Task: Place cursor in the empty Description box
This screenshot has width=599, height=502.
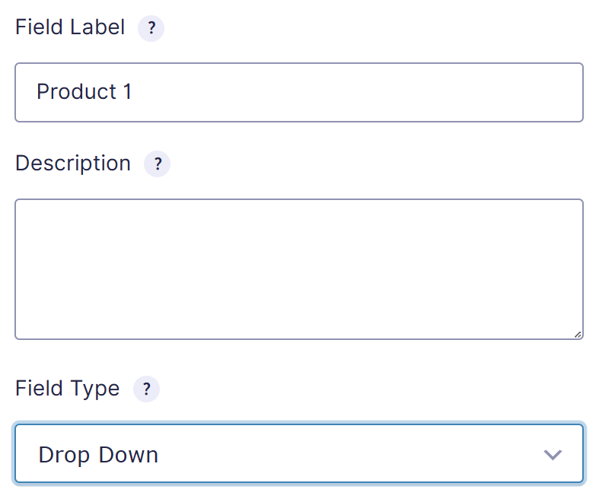Action: pos(299,268)
